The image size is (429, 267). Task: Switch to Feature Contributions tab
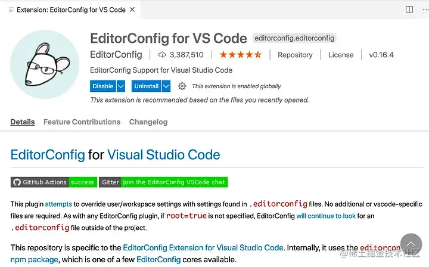coord(82,122)
